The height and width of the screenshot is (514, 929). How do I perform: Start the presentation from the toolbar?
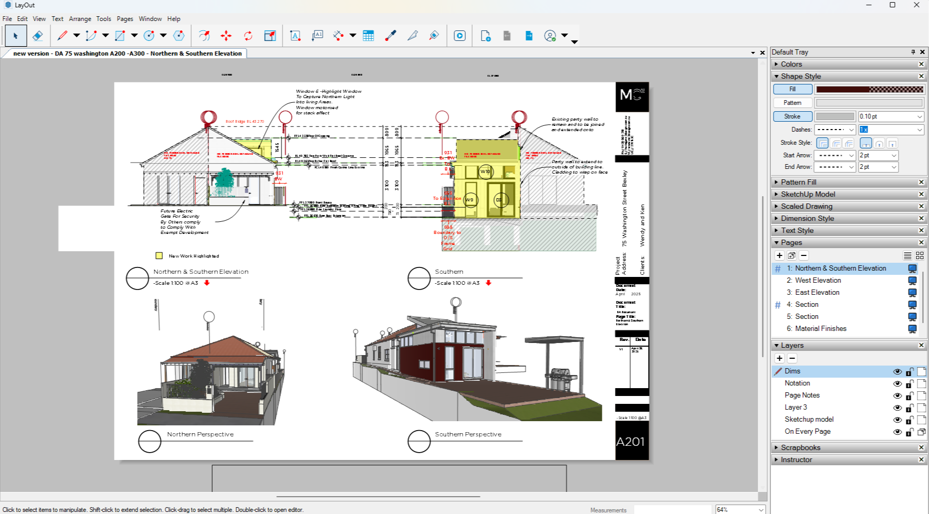(460, 36)
